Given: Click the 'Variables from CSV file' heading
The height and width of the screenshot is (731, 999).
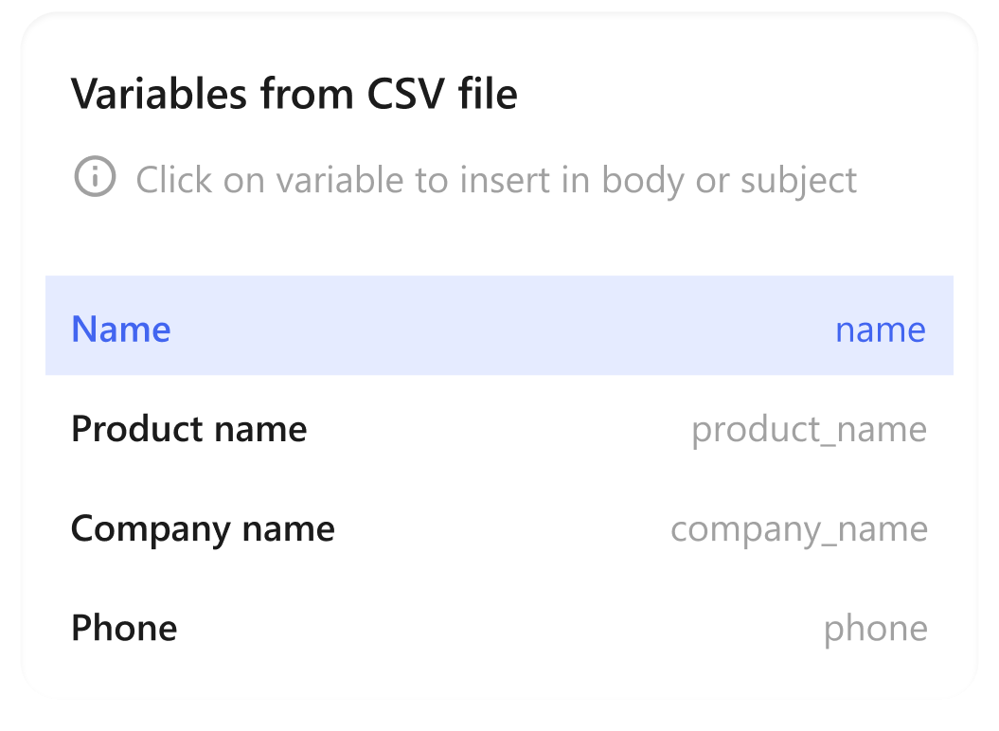Looking at the screenshot, I should (294, 94).
